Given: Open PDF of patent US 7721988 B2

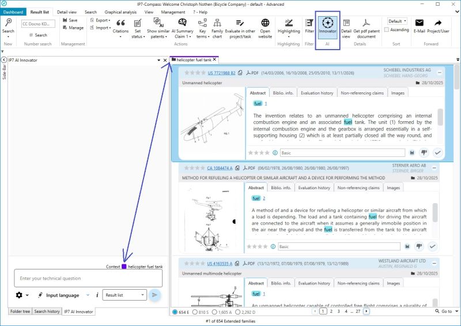Looking at the screenshot, I should click(252, 73).
